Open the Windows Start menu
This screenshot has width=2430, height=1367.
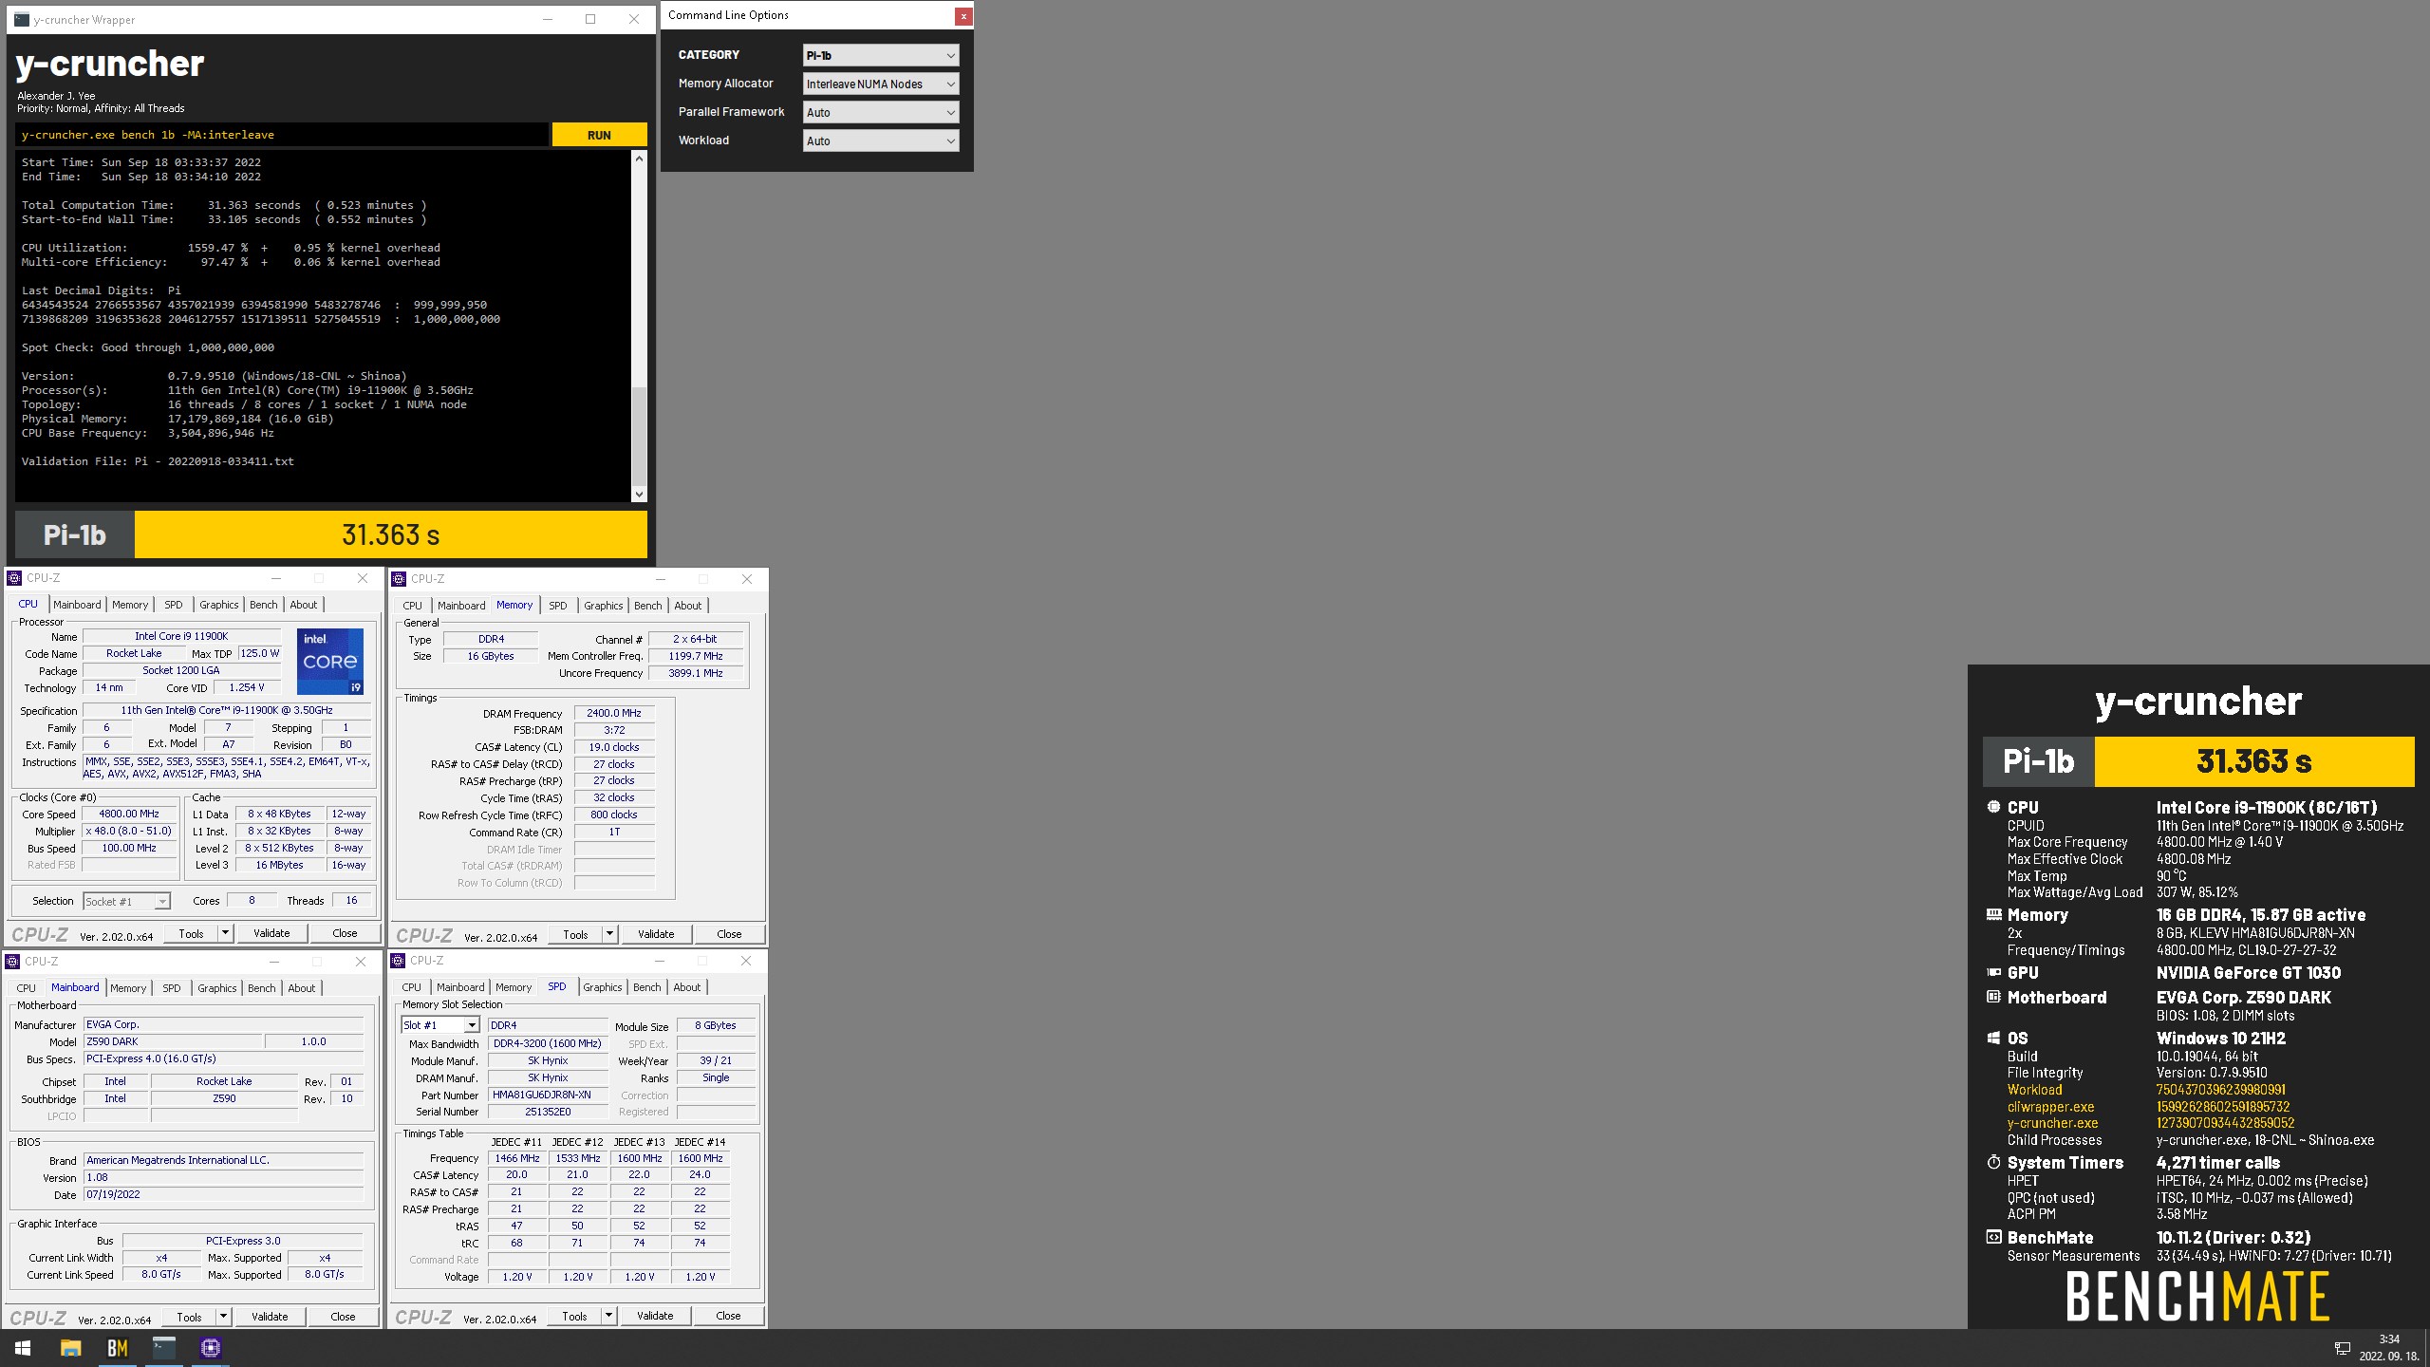click(x=23, y=1348)
